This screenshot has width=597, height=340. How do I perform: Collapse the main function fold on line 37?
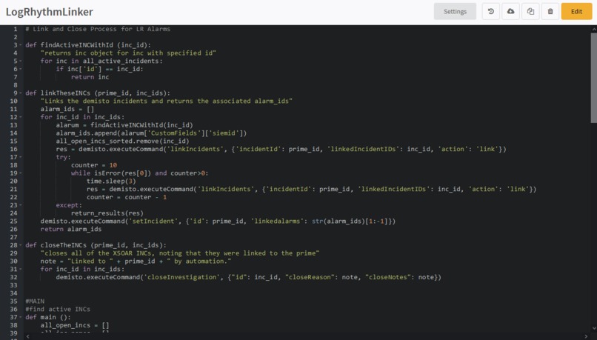[21, 317]
